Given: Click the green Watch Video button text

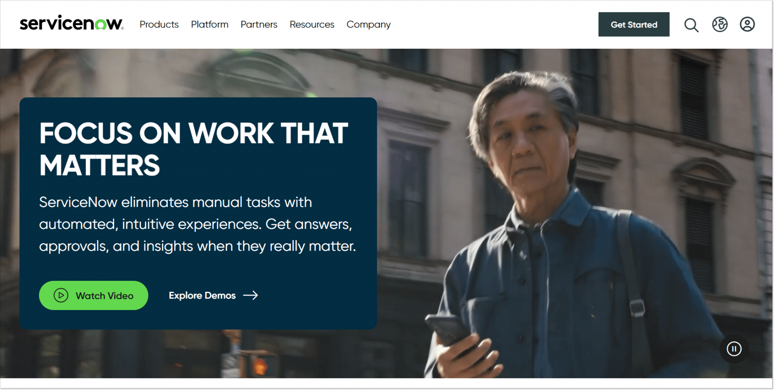Looking at the screenshot, I should coord(104,296).
